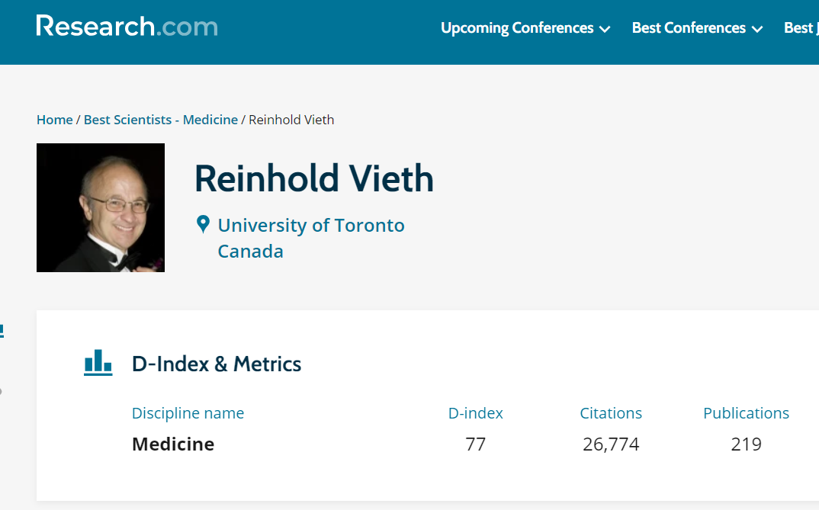Click the Canada country link
819x510 pixels.
point(250,251)
